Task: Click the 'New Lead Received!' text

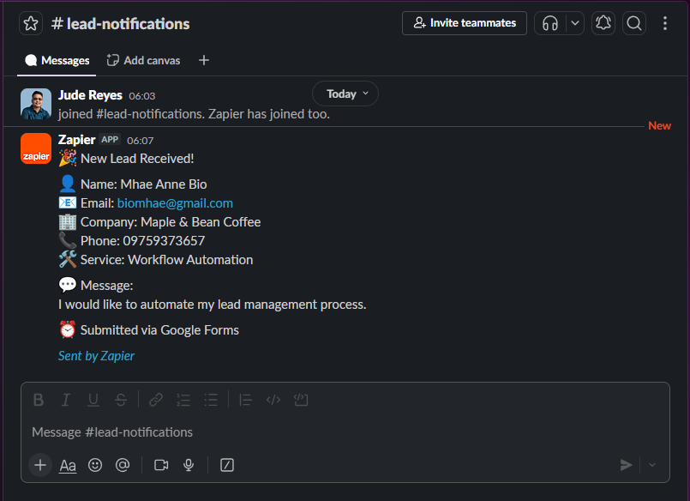Action: pyautogui.click(x=137, y=159)
